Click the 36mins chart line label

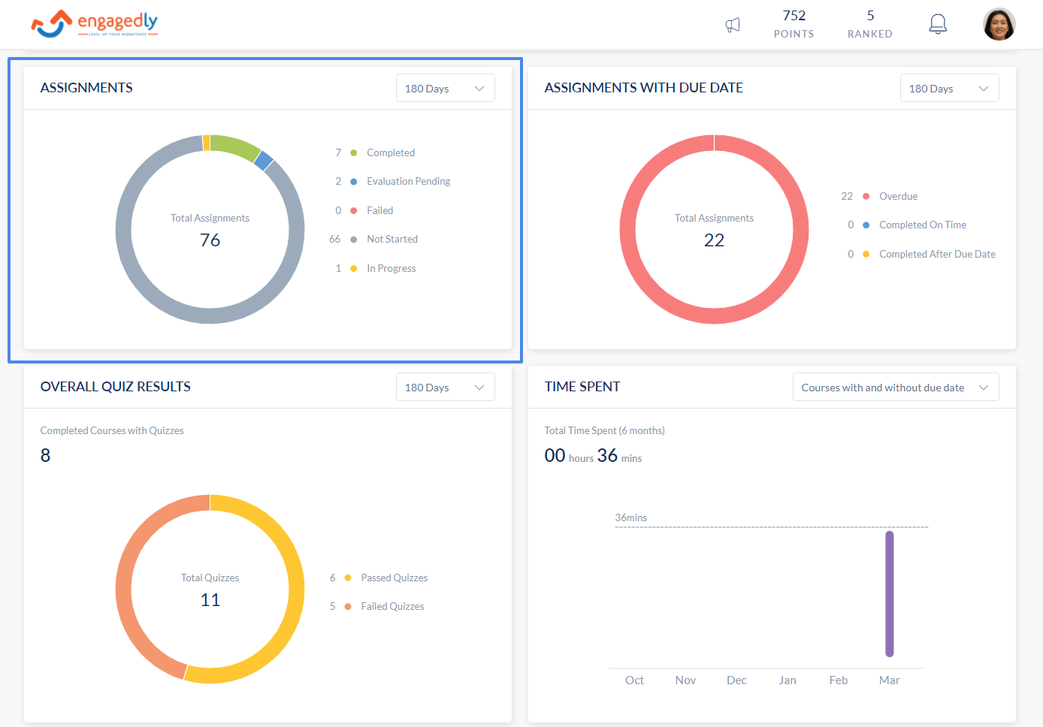(x=630, y=517)
